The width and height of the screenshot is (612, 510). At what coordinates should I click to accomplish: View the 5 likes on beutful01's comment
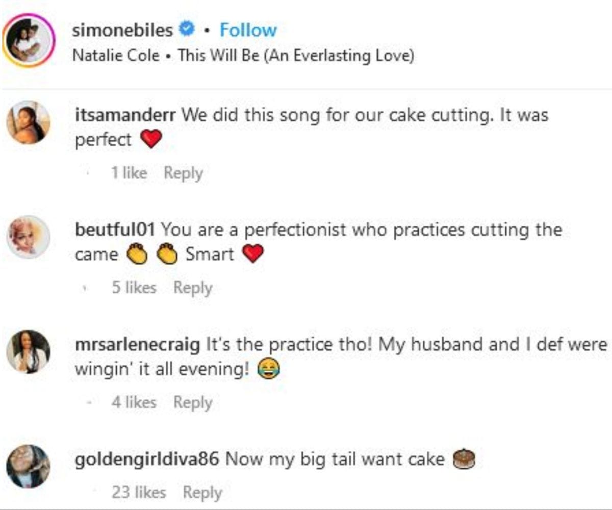click(135, 288)
